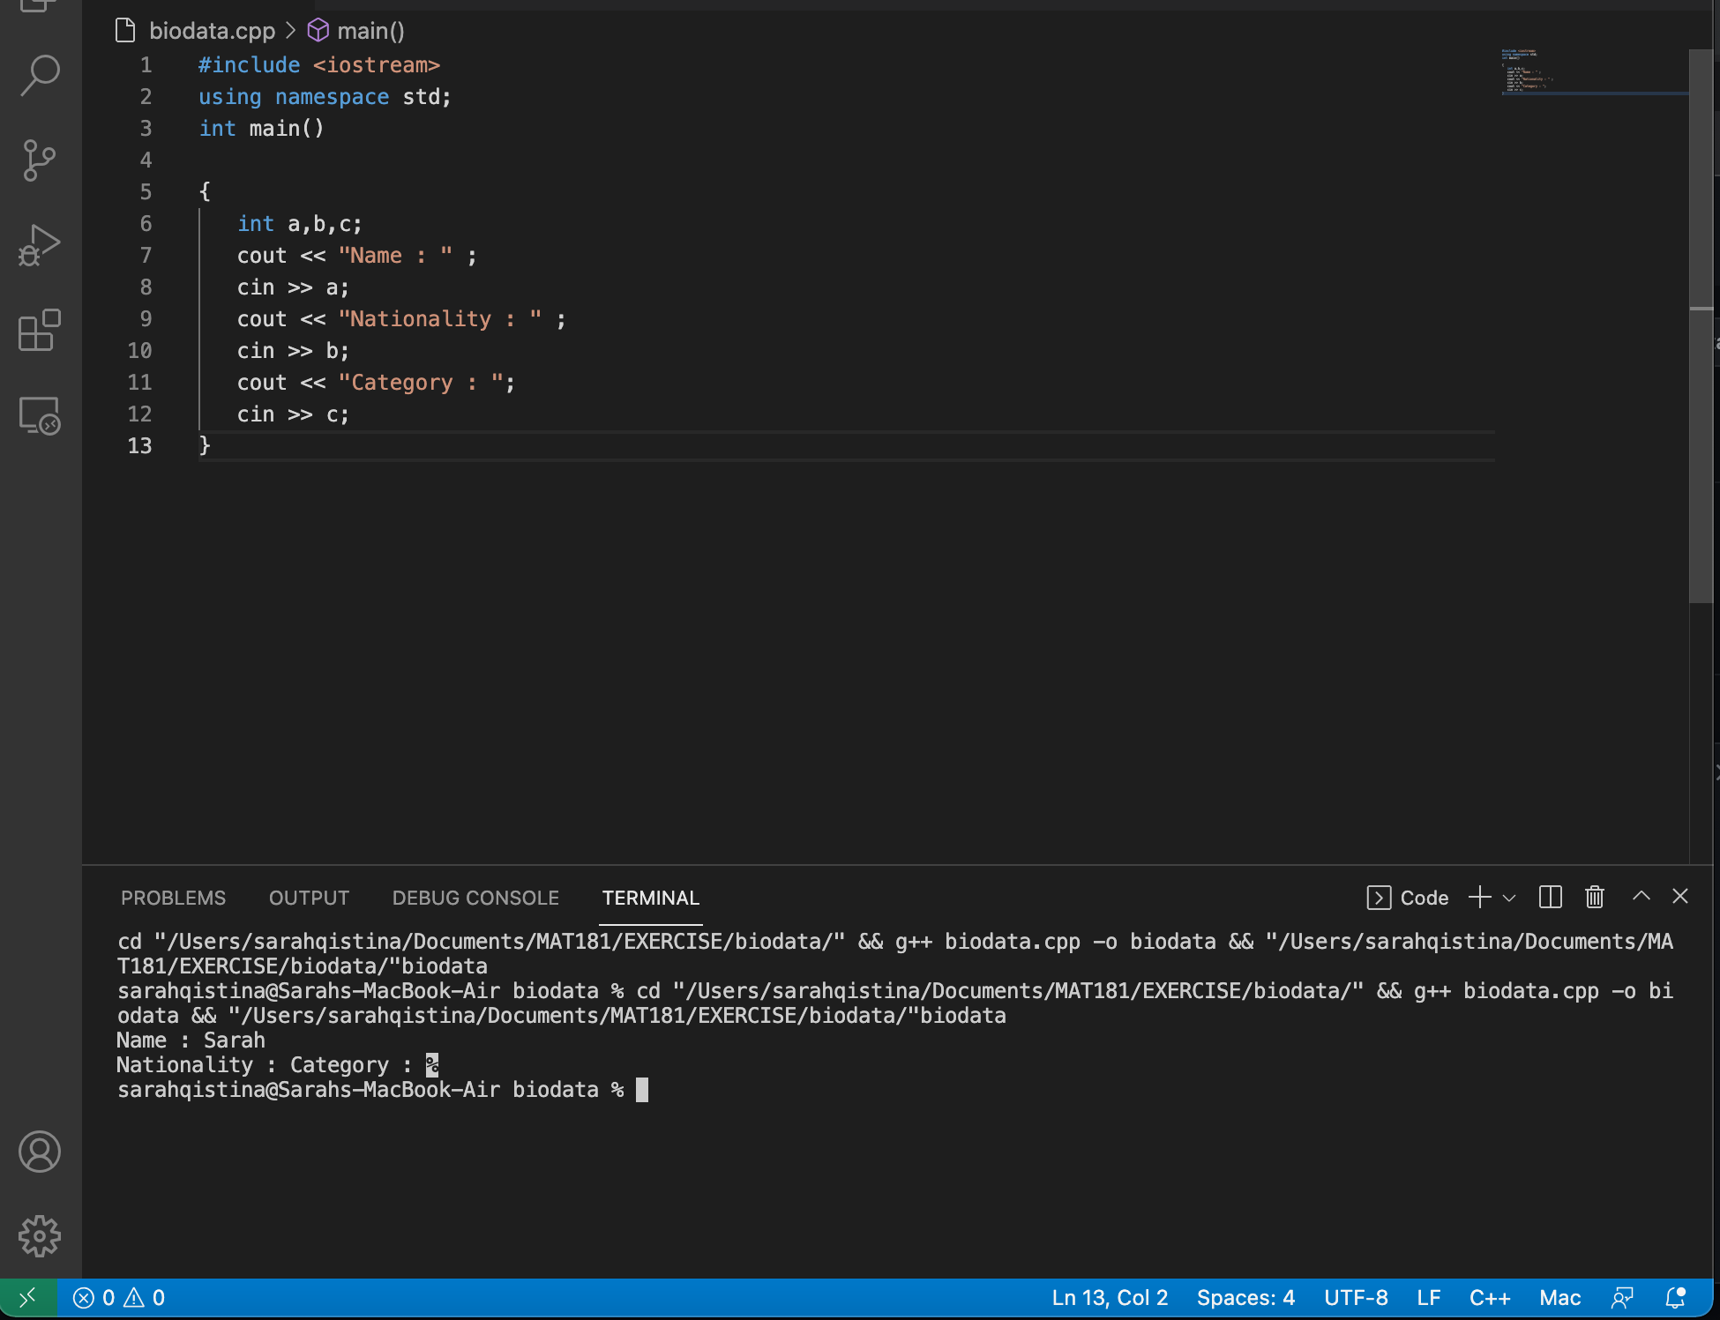Open the Run and Debug view

(39, 244)
